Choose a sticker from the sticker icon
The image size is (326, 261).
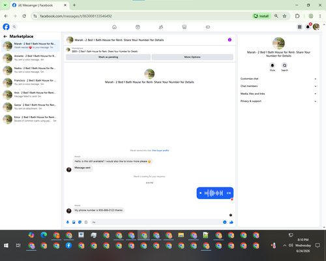coord(80,222)
